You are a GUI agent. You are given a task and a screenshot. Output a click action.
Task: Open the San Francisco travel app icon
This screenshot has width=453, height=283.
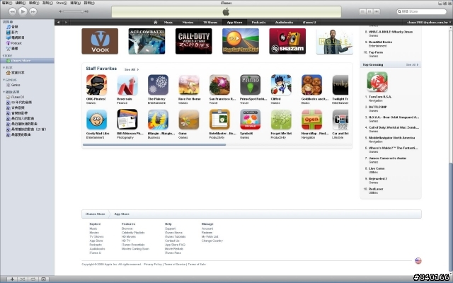point(219,85)
